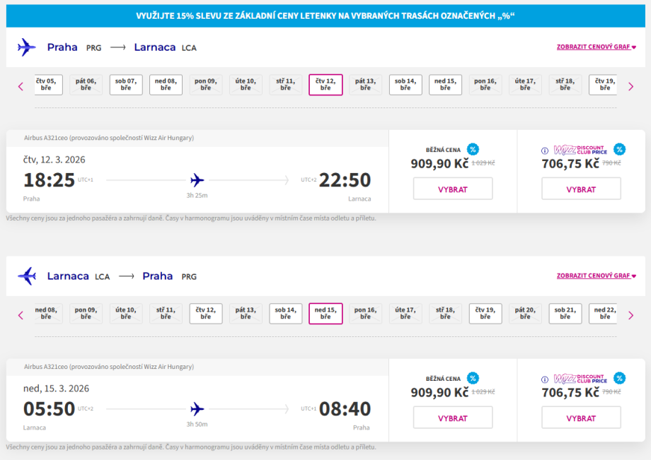The width and height of the screenshot is (651, 460).
Task: Choose outbound date čtv 05, bře
Action: click(x=47, y=85)
